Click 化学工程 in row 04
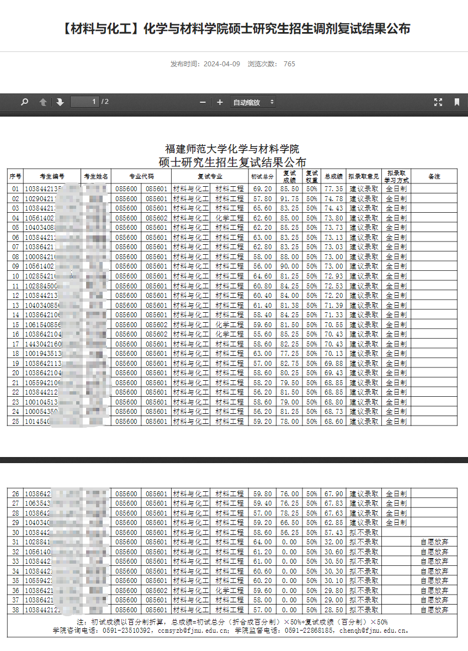This screenshot has height=651, width=468. (230, 218)
